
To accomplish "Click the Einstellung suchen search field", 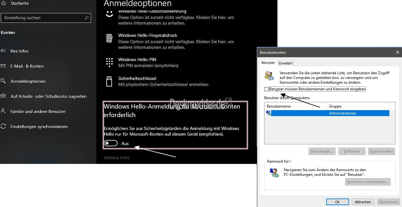I will coord(46,18).
